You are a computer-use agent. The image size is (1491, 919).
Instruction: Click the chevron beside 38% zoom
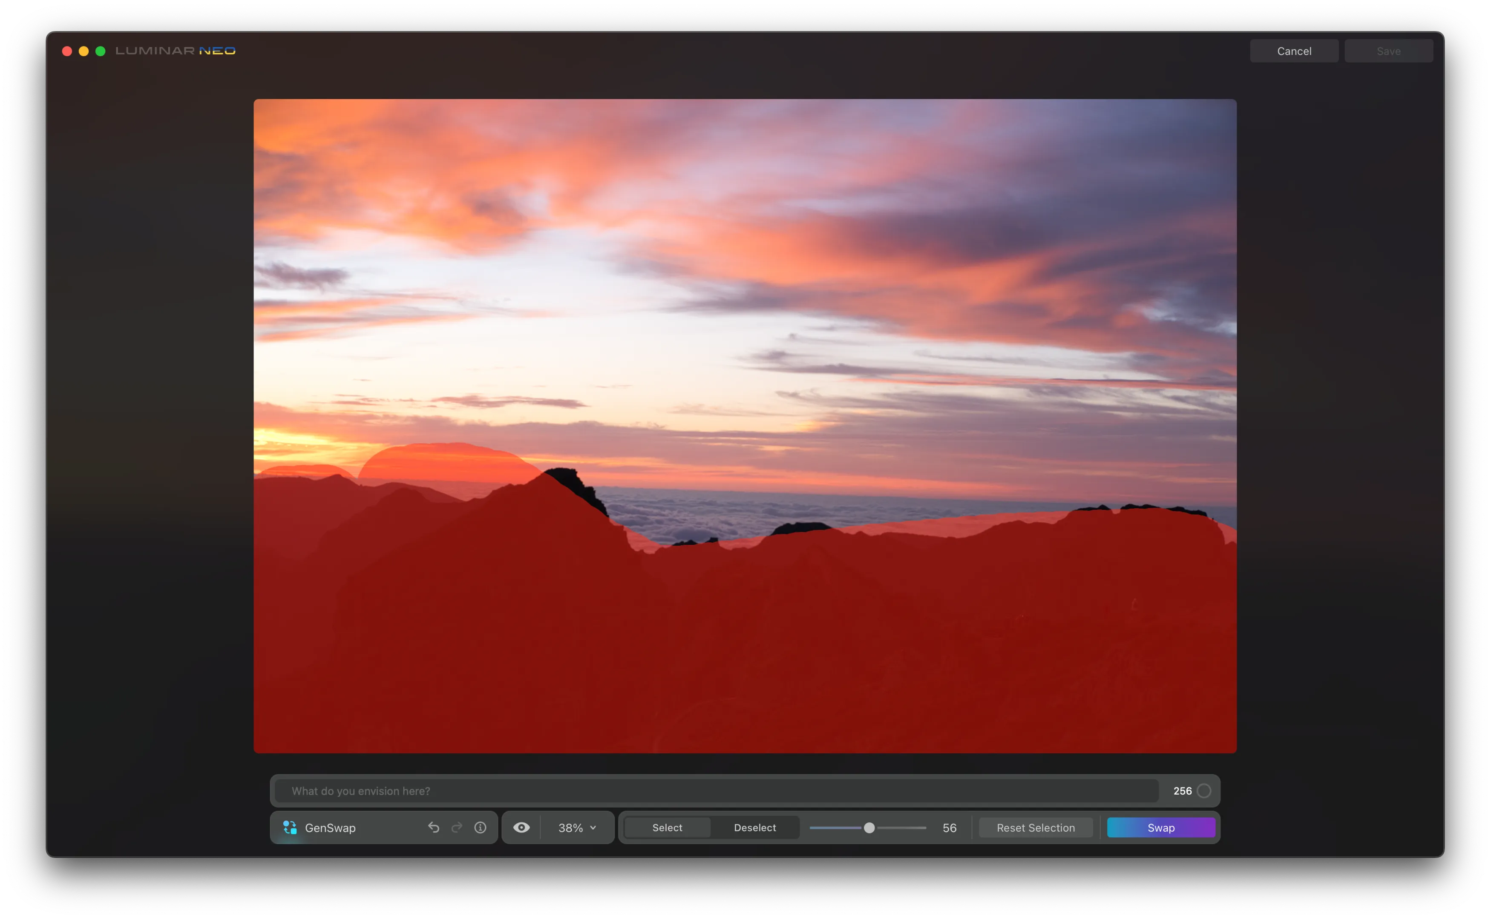coord(593,827)
